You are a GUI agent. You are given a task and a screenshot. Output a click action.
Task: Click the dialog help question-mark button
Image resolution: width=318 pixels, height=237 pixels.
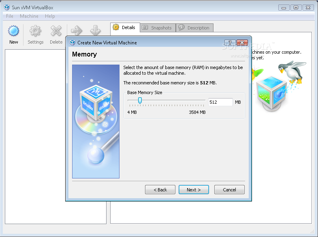pyautogui.click(x=230, y=42)
